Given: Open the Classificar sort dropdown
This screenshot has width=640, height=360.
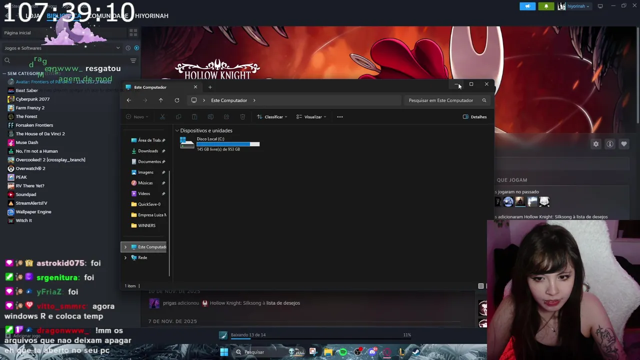Looking at the screenshot, I should pos(272,117).
